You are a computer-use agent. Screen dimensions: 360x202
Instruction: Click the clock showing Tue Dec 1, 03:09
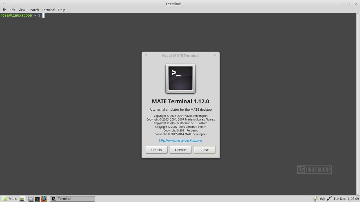(x=346, y=199)
